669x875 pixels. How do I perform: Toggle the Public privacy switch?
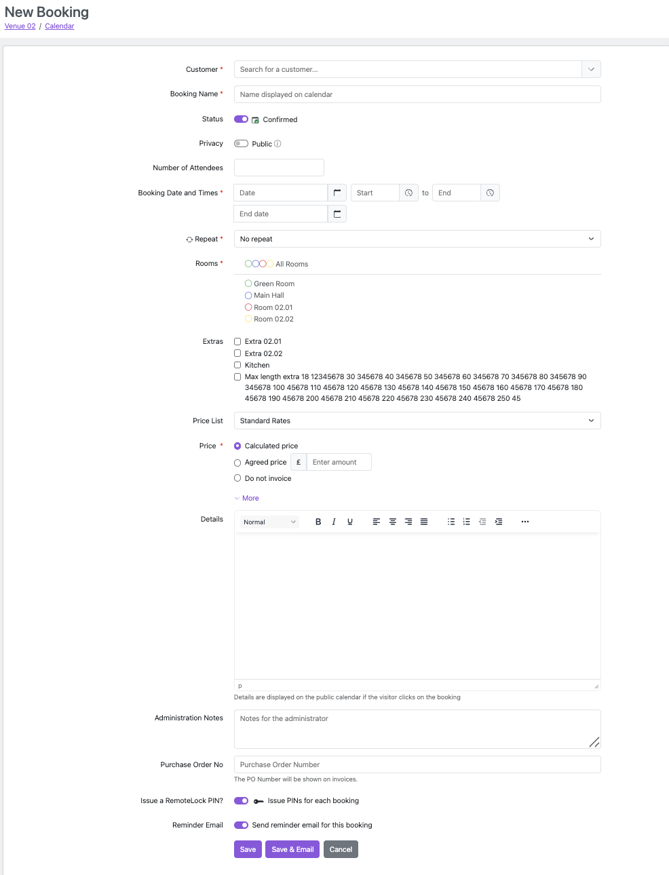pos(241,144)
